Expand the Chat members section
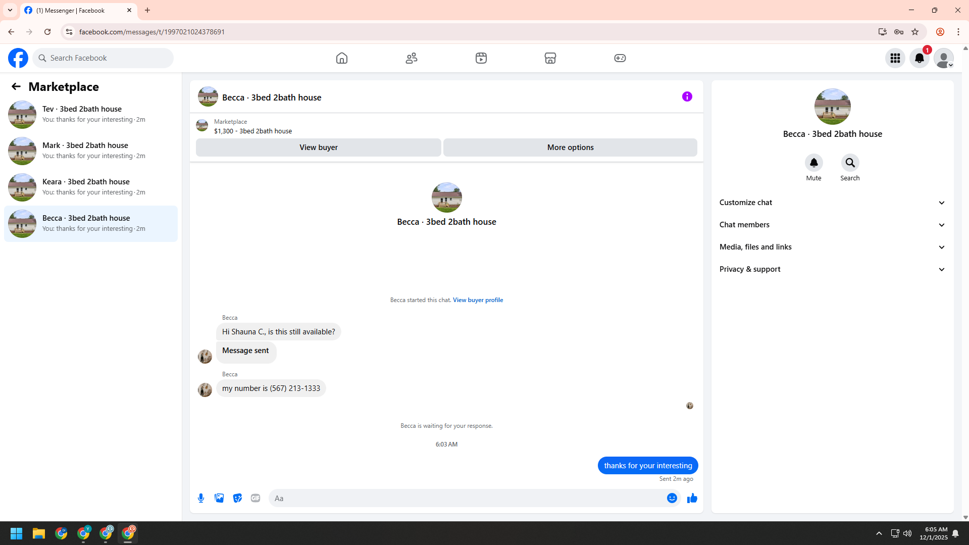This screenshot has height=545, width=969. click(x=832, y=225)
